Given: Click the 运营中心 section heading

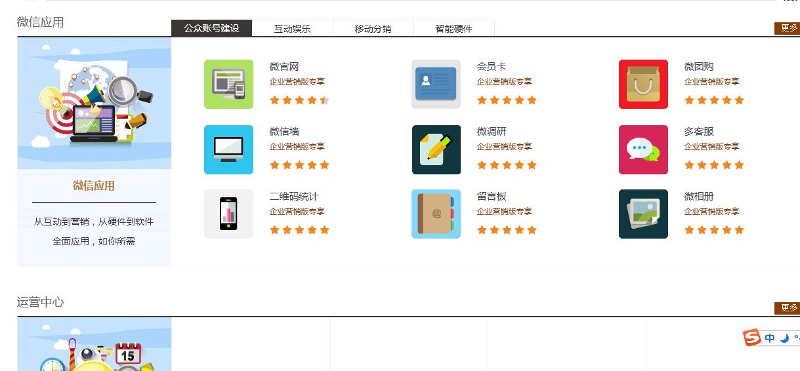Looking at the screenshot, I should 40,302.
